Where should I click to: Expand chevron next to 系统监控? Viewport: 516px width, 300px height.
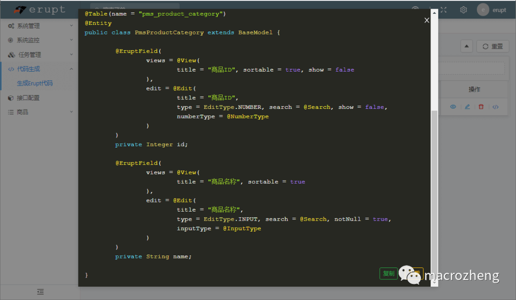coord(71,40)
